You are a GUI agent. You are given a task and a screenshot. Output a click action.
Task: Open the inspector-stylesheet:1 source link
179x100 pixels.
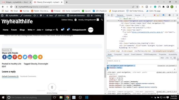(167, 66)
